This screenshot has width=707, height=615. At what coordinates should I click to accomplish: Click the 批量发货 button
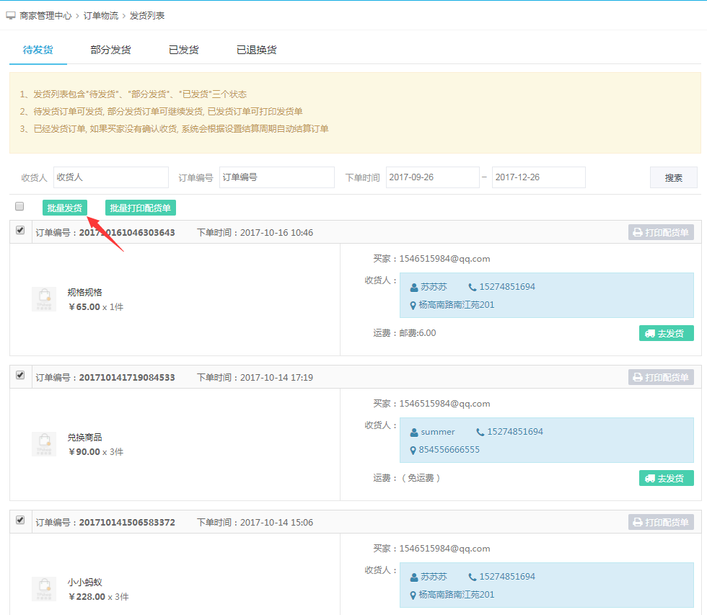(64, 208)
